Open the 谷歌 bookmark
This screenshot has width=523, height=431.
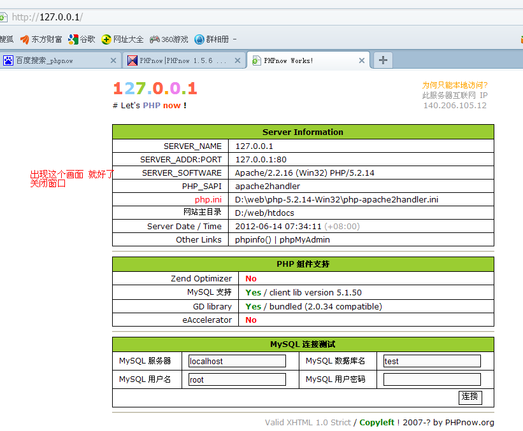(82, 39)
